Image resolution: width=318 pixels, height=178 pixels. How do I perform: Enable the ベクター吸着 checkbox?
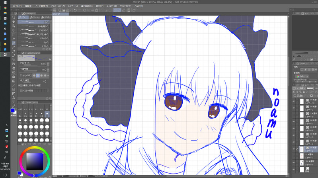pyautogui.click(x=21, y=90)
